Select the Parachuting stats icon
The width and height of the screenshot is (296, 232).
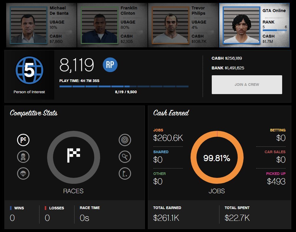pyautogui.click(x=23, y=174)
